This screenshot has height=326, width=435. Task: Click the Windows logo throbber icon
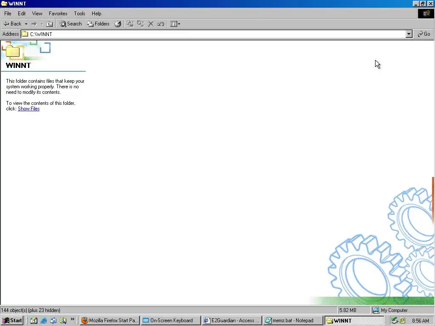pyautogui.click(x=426, y=14)
